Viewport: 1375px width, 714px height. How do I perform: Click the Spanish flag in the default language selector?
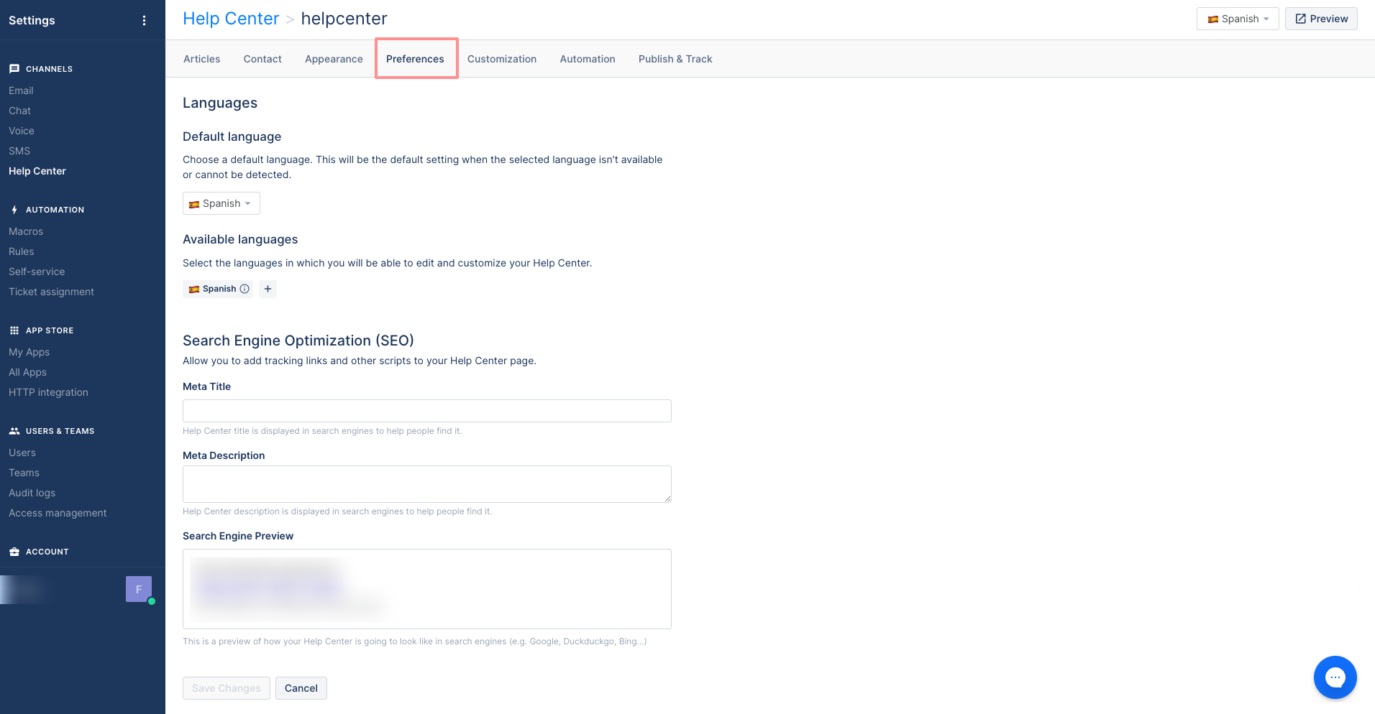pyautogui.click(x=196, y=203)
